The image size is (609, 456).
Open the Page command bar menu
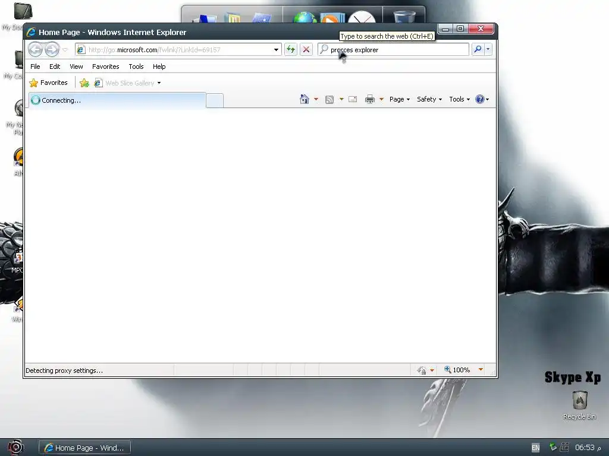tap(400, 99)
